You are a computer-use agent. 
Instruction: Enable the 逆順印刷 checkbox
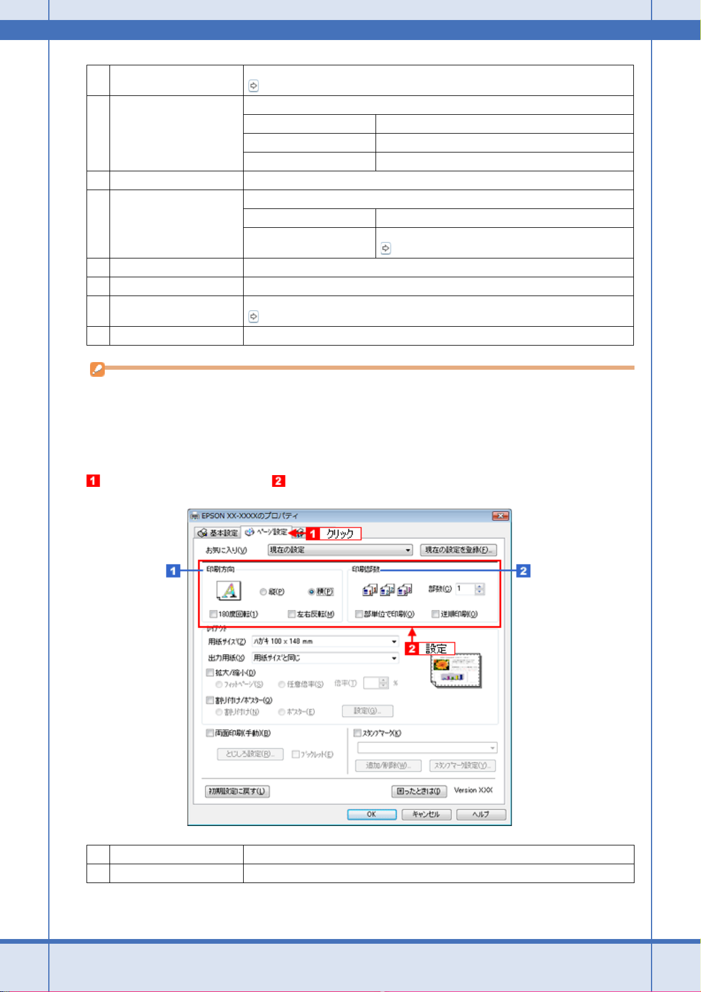coord(436,614)
